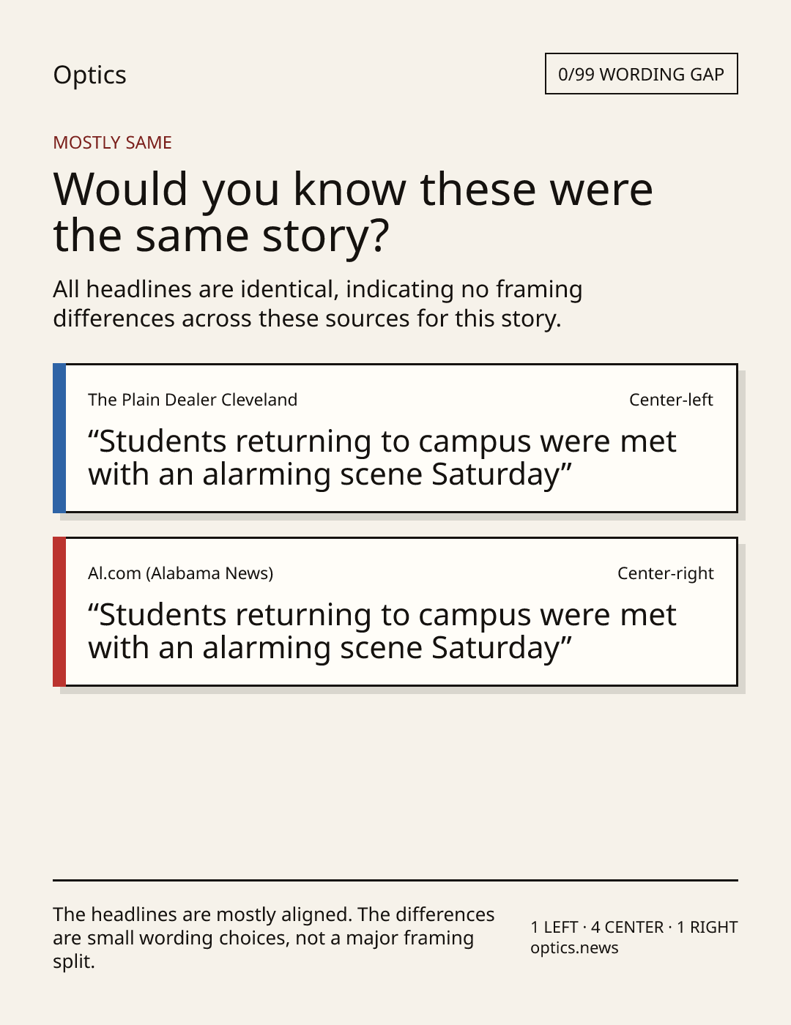Click the Al.com quoted headline text
Image resolution: width=791 pixels, height=1025 pixels.
382,631
